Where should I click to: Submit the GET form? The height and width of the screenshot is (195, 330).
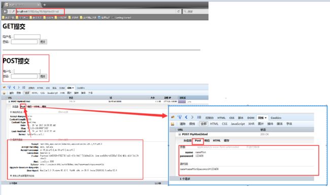point(43,42)
